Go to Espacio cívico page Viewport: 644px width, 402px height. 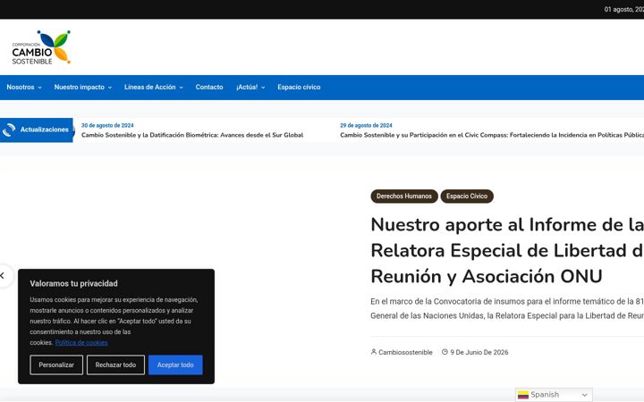click(299, 87)
